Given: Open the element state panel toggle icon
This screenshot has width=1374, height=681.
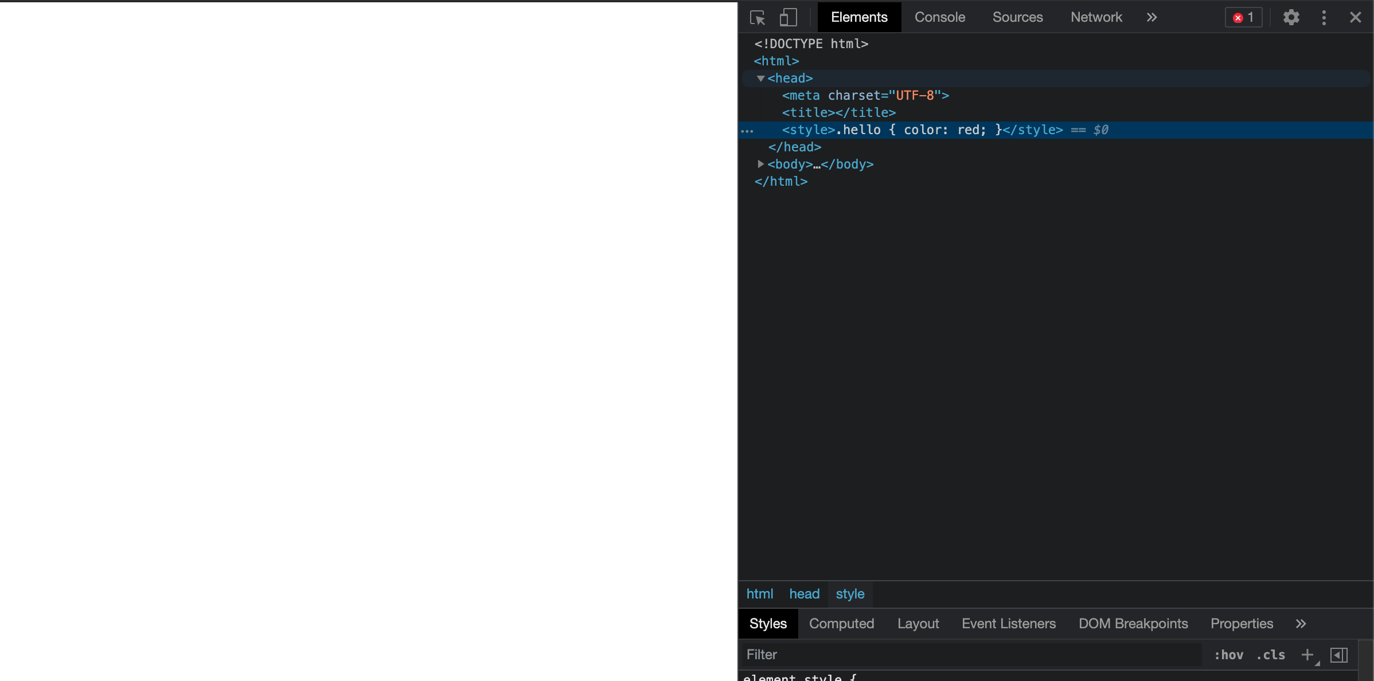Looking at the screenshot, I should [1338, 655].
